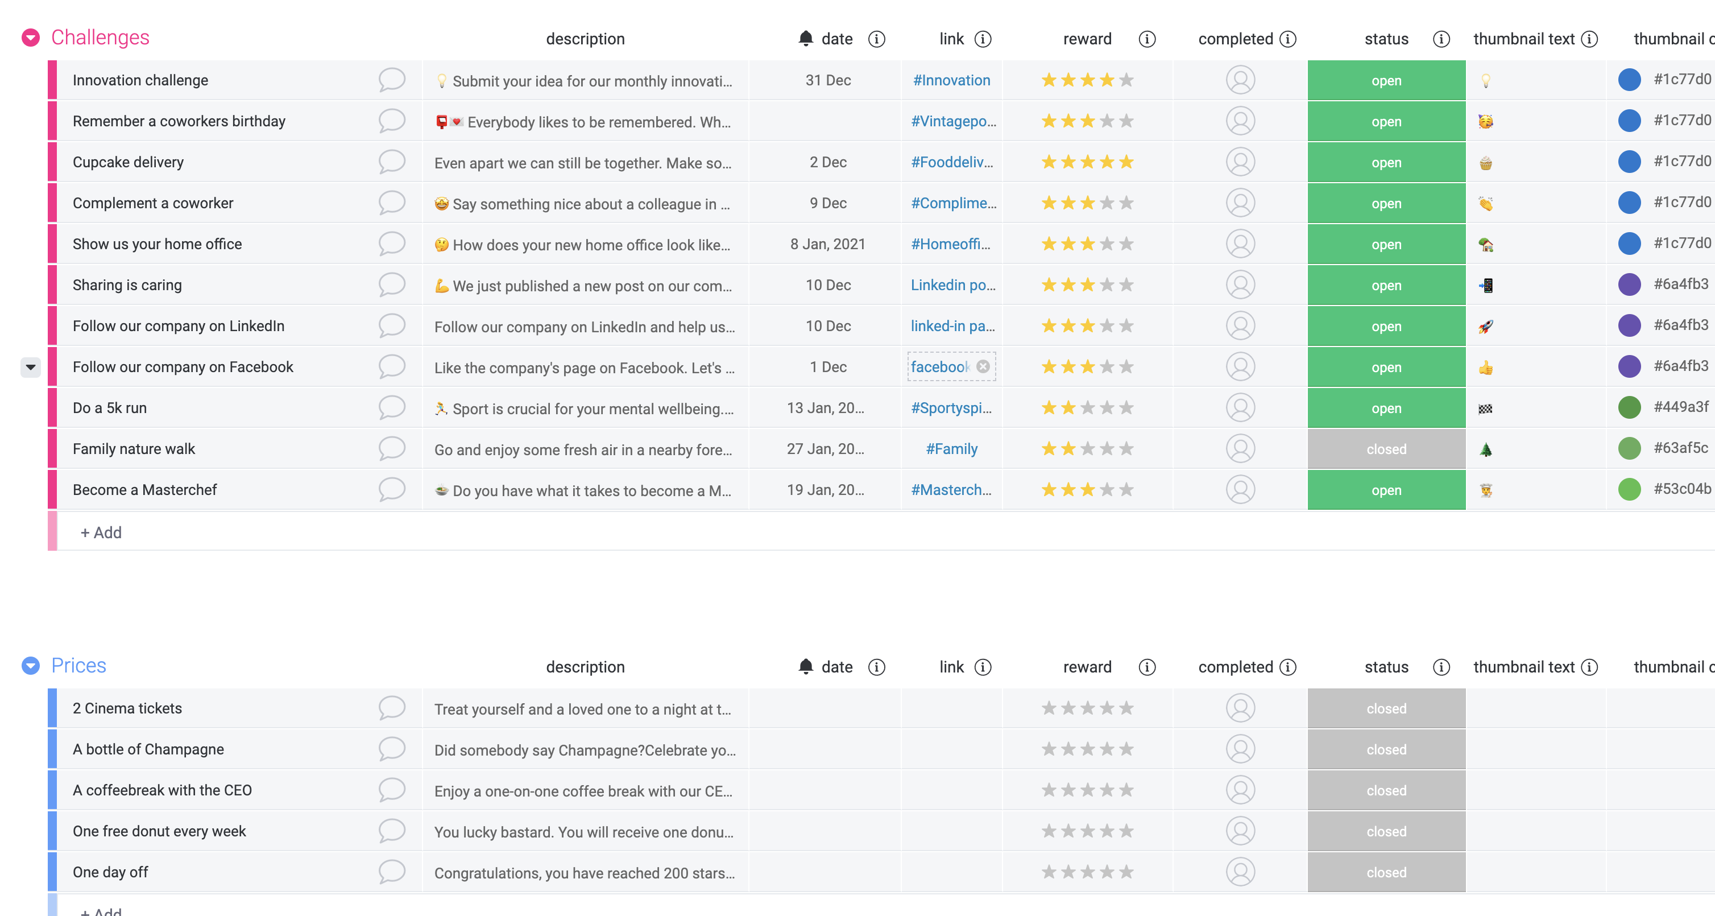Screen dimensions: 1715x916
Task: Click + Add under Challenges group
Action: click(x=101, y=533)
